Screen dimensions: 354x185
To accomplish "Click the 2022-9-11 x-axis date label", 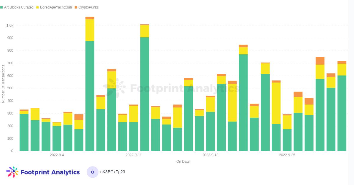I will coord(134,155).
